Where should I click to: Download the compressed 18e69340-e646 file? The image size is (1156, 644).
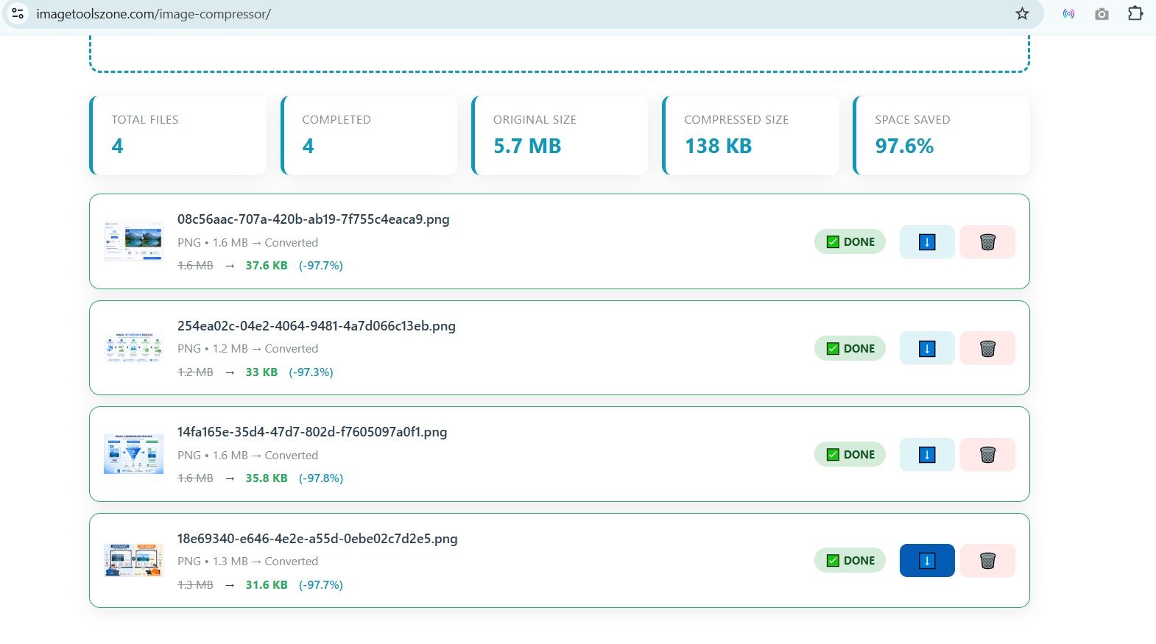(927, 561)
